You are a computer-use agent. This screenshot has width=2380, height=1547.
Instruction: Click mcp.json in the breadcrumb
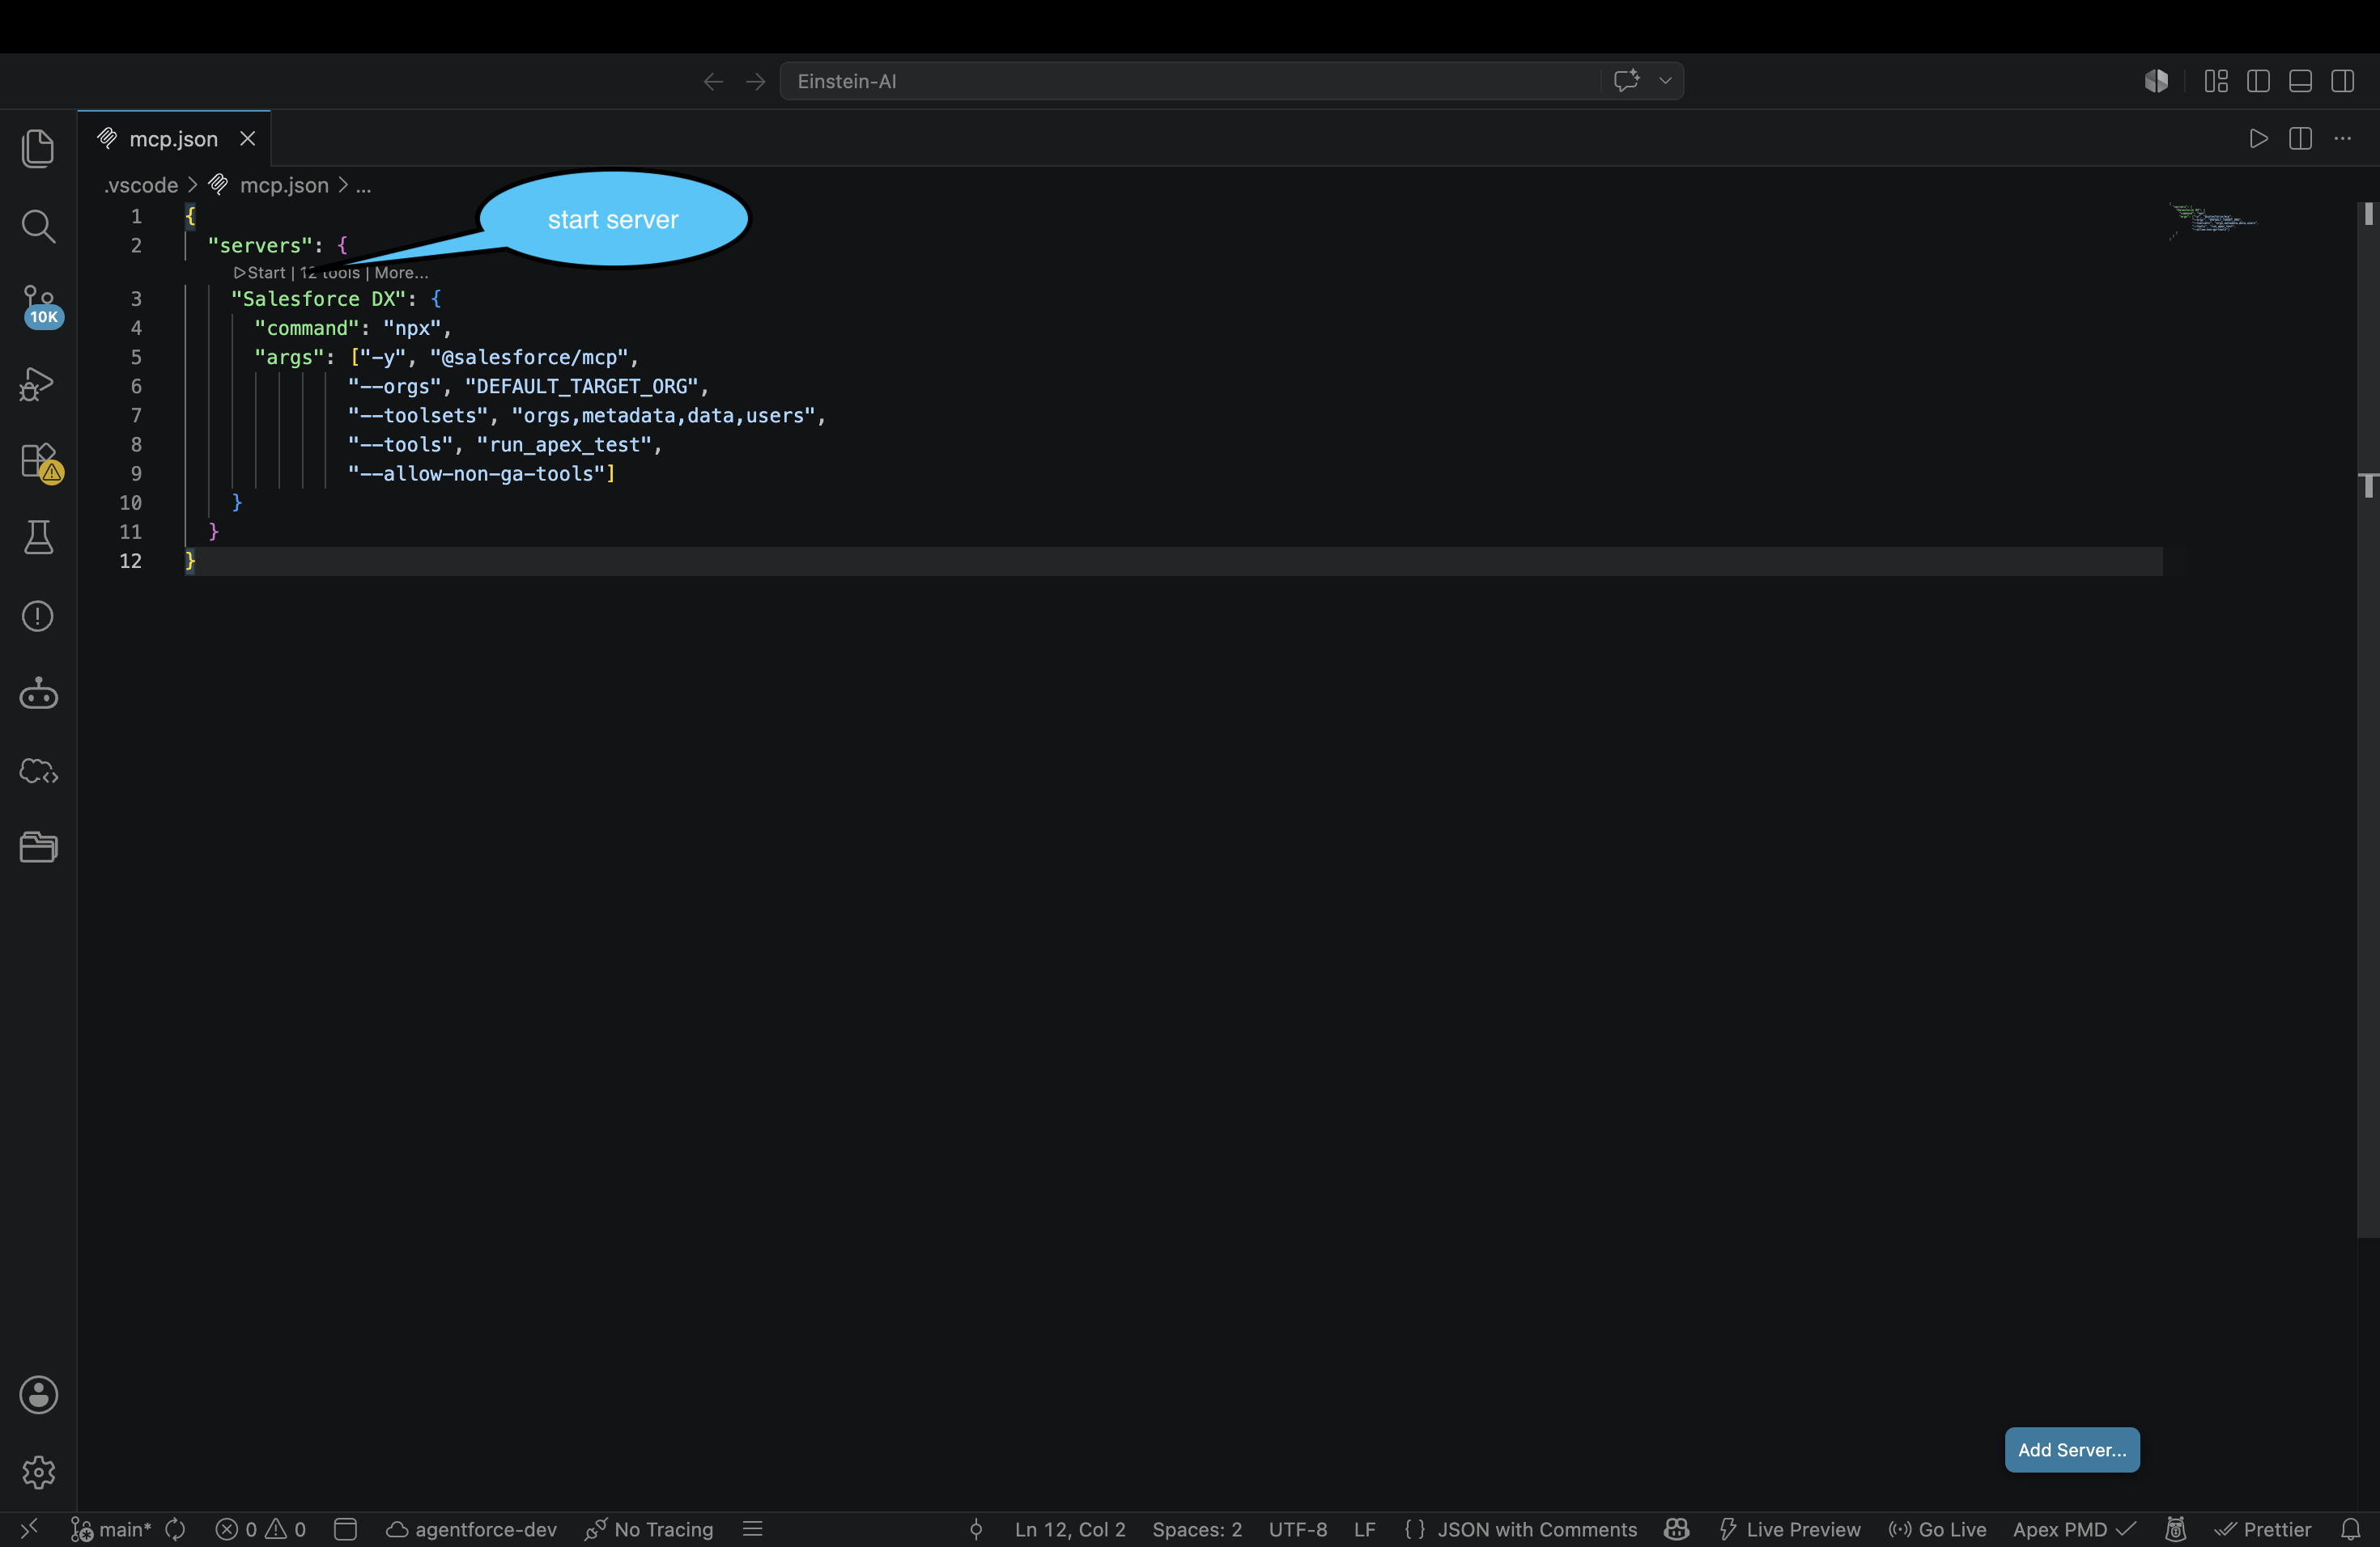[x=284, y=185]
